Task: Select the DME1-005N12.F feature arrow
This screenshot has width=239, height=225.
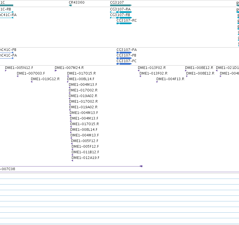Action: pyautogui.click(x=6, y=71)
